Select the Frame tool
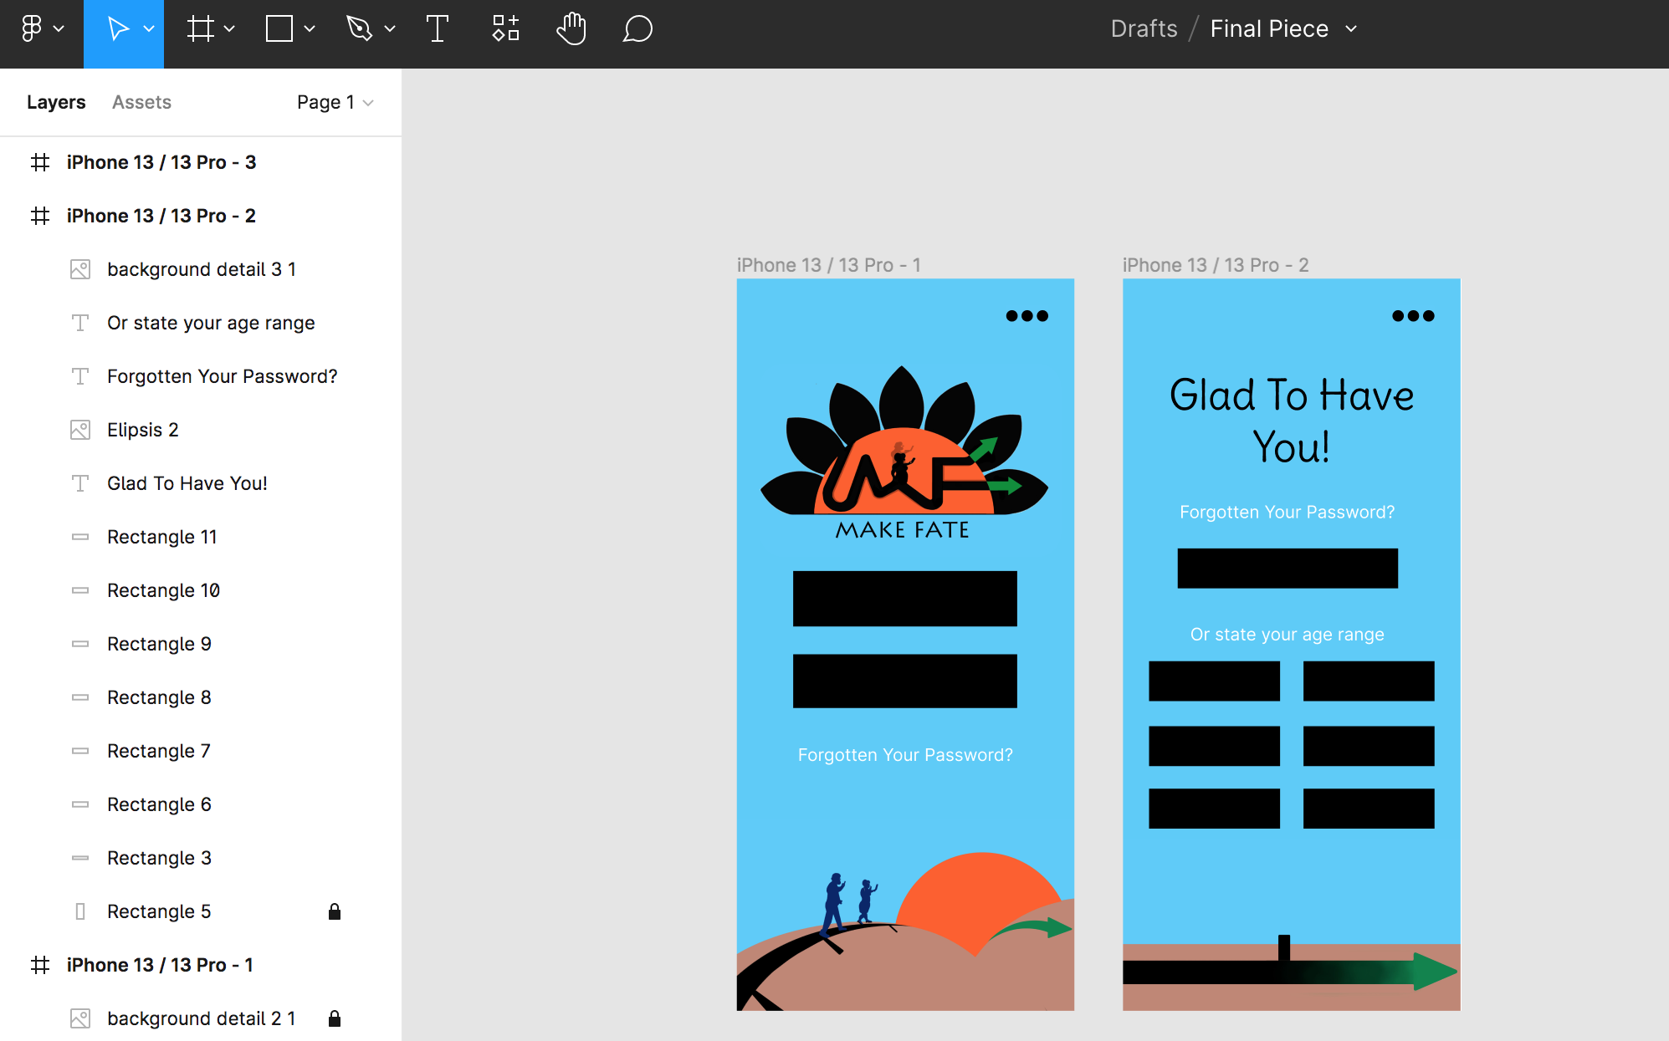1669x1041 pixels. [x=201, y=29]
